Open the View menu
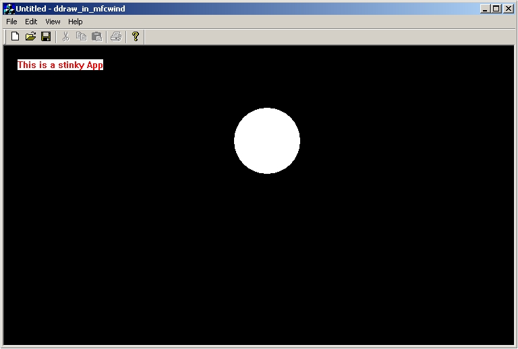This screenshot has height=349, width=518. [53, 22]
